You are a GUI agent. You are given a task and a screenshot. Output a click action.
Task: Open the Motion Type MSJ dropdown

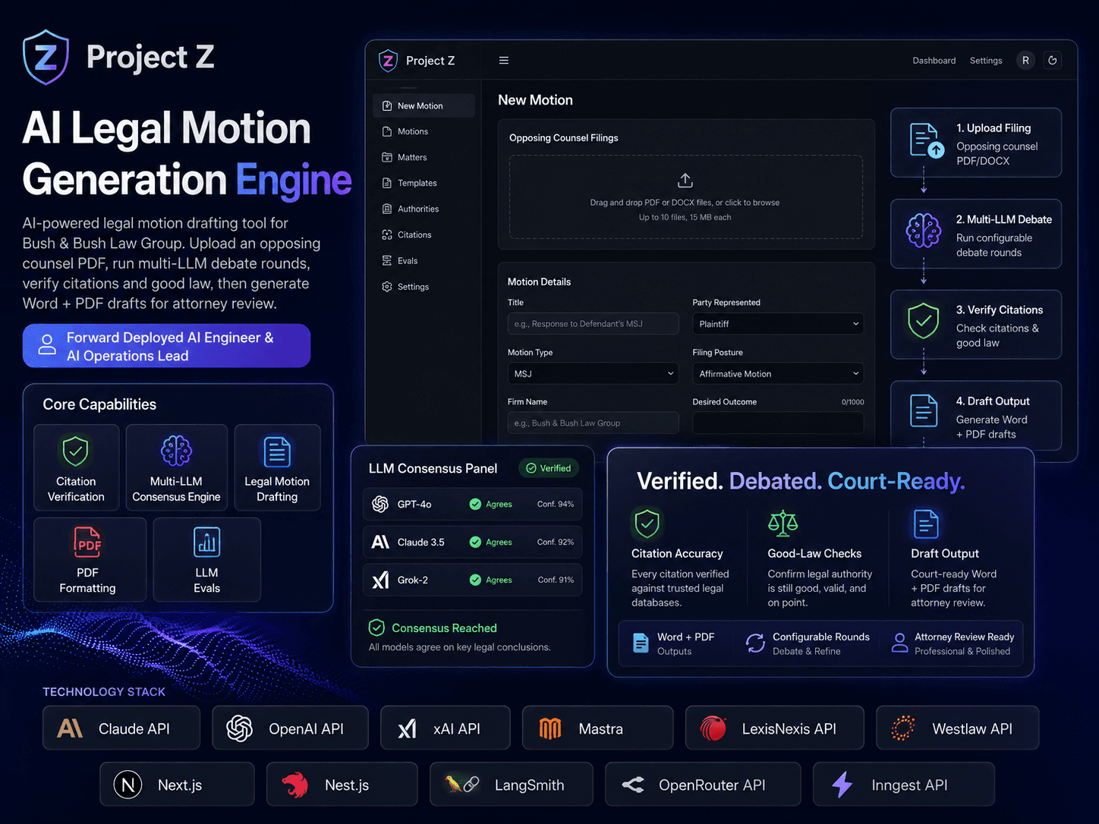click(x=593, y=373)
